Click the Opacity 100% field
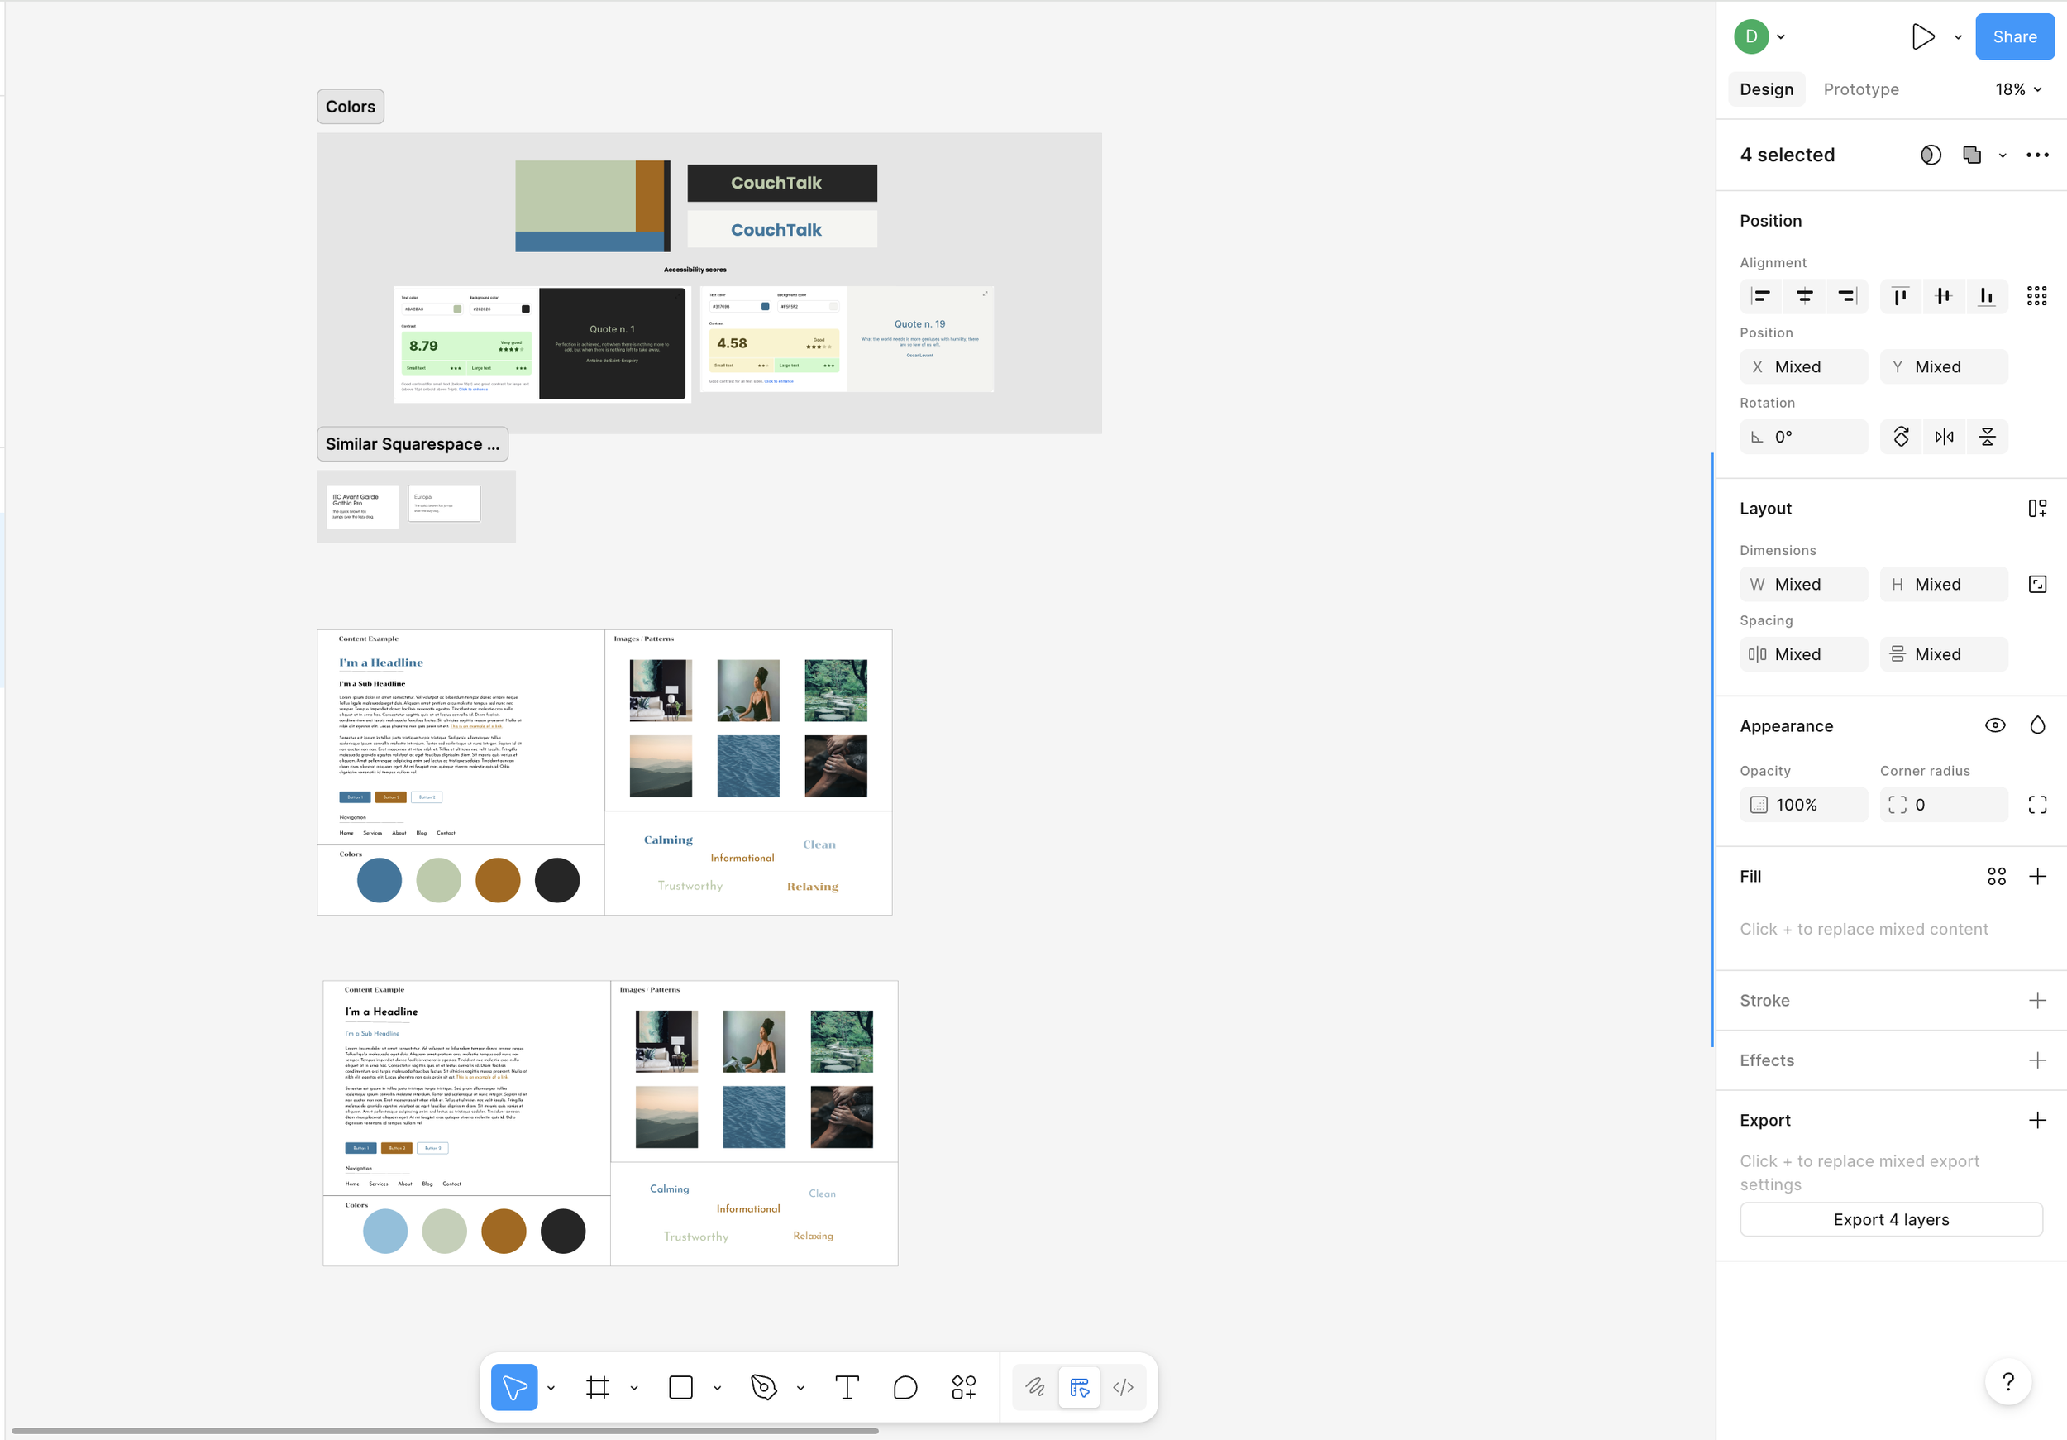Image resolution: width=2067 pixels, height=1440 pixels. tap(1802, 804)
